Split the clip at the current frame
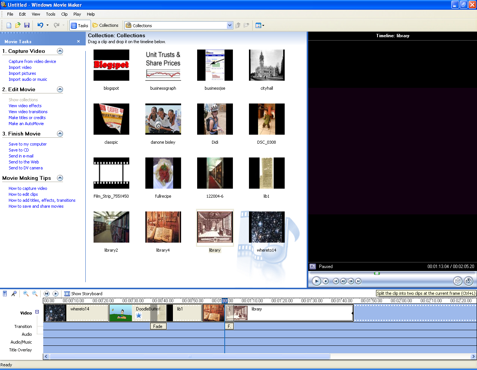The height and width of the screenshot is (370, 477). [x=458, y=281]
